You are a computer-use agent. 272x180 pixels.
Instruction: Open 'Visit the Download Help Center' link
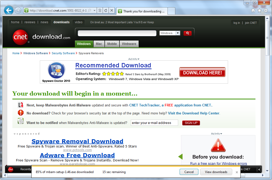pyautogui.click(x=194, y=113)
